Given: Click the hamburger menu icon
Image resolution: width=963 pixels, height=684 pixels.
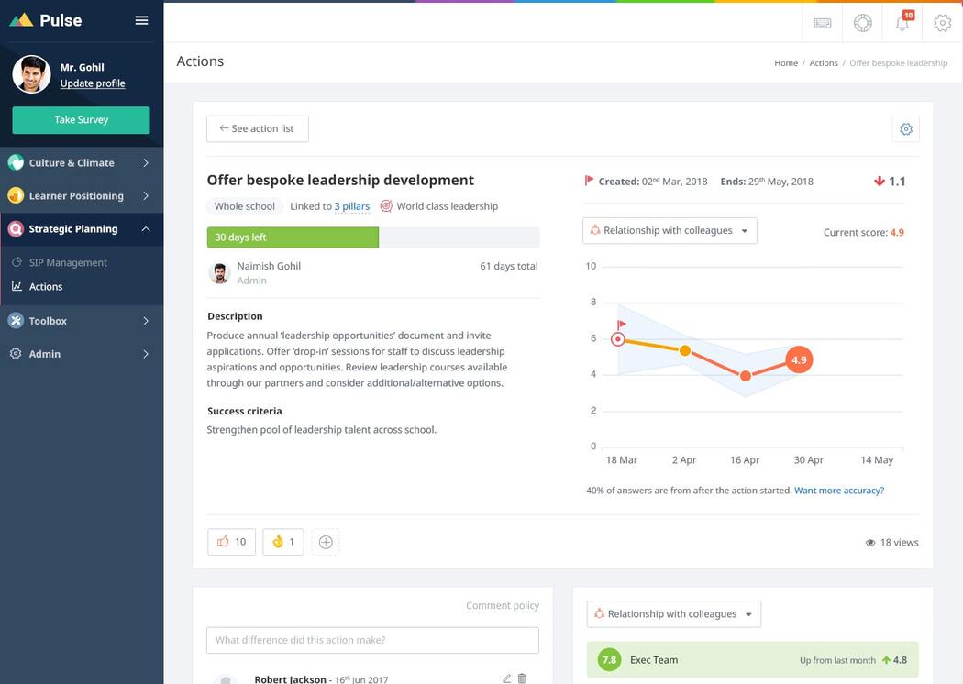Looking at the screenshot, I should coord(141,20).
